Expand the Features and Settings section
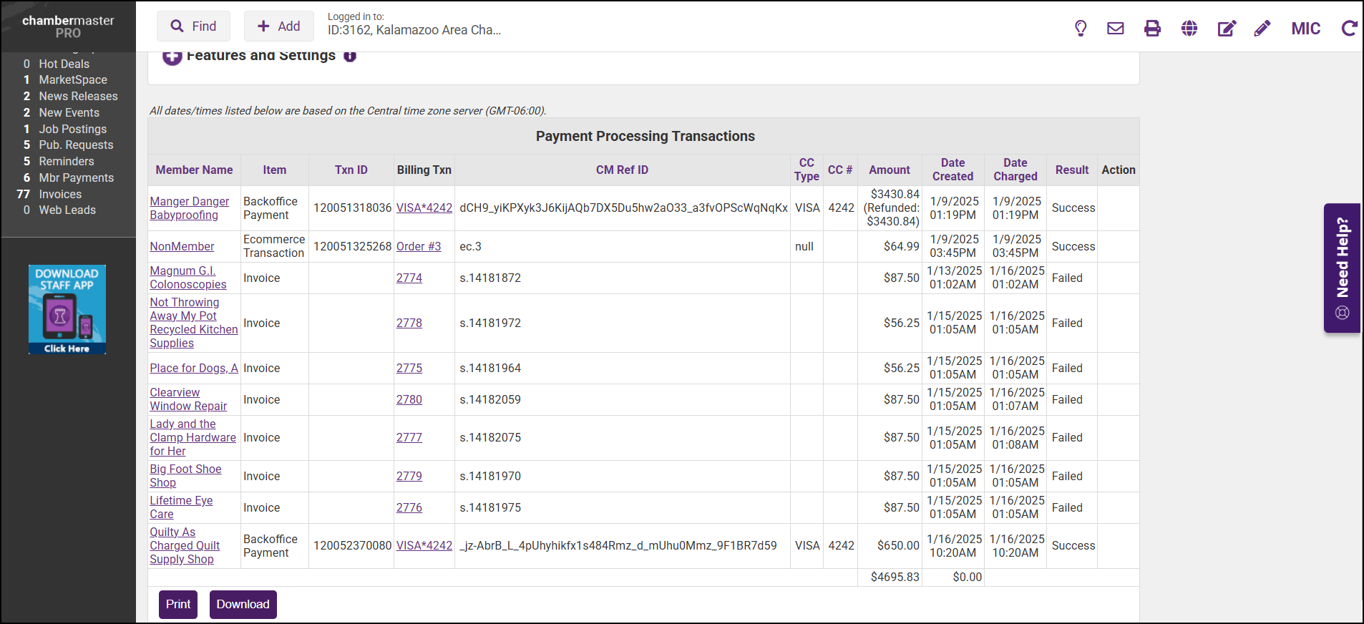1364x624 pixels. click(x=172, y=57)
